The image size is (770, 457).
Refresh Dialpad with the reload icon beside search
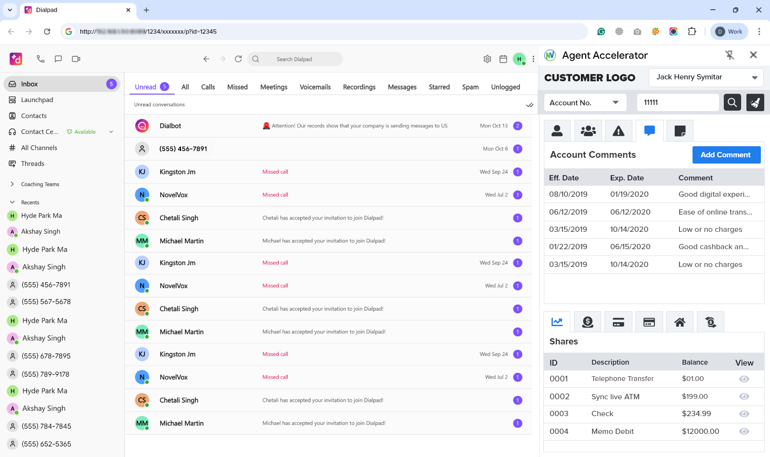click(238, 59)
